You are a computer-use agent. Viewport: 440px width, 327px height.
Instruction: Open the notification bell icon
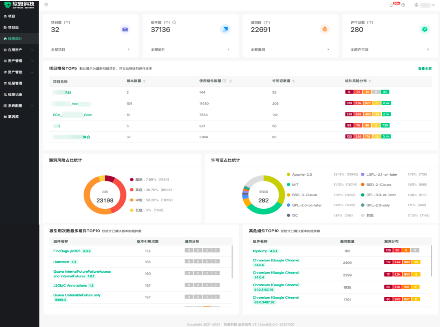[391, 5]
